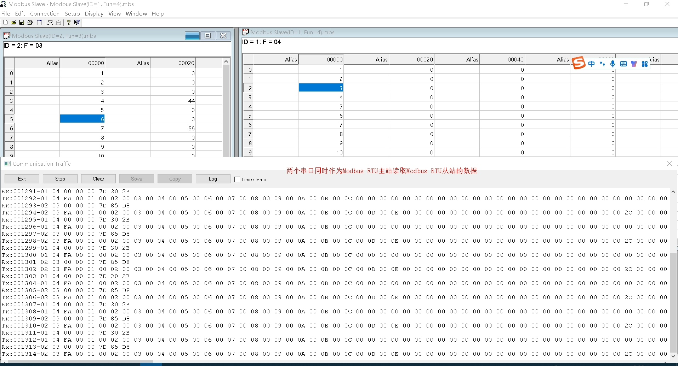This screenshot has height=366, width=678.
Task: Click the 00000 column header in ID=2 window
Action: pos(82,63)
